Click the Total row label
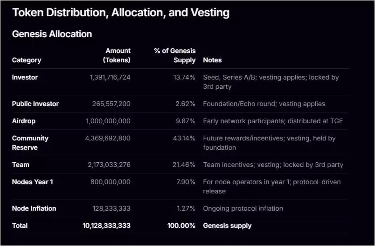The height and width of the screenshot is (246, 375). [x=20, y=226]
